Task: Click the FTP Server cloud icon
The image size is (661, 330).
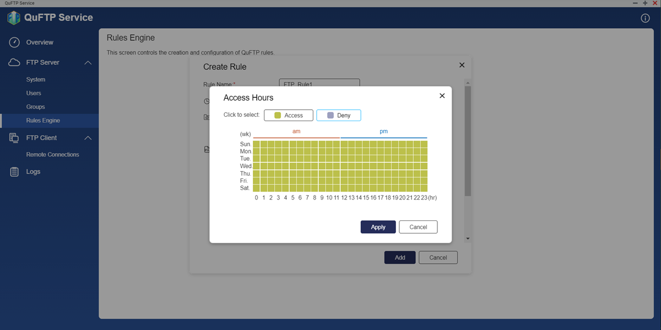Action: pos(15,63)
